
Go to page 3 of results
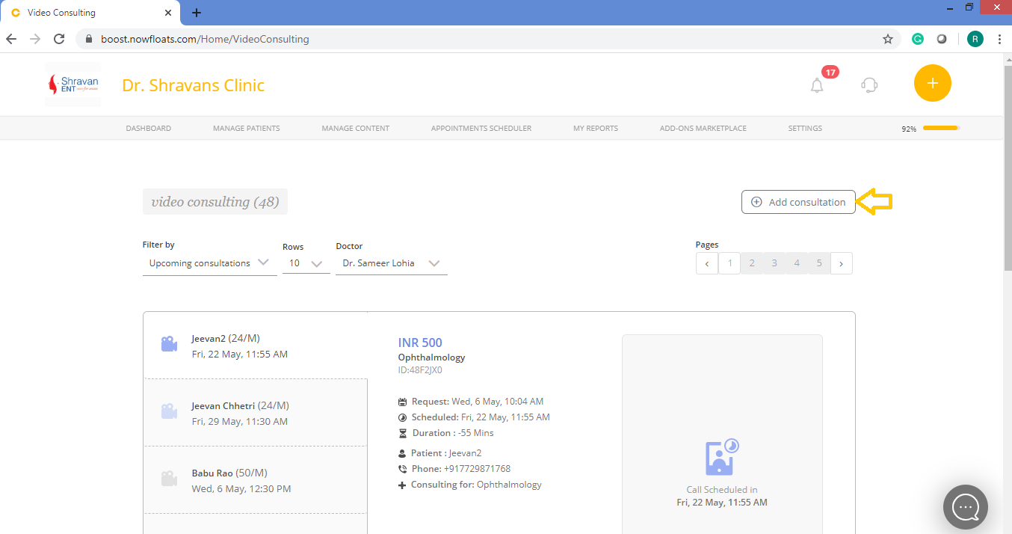774,263
